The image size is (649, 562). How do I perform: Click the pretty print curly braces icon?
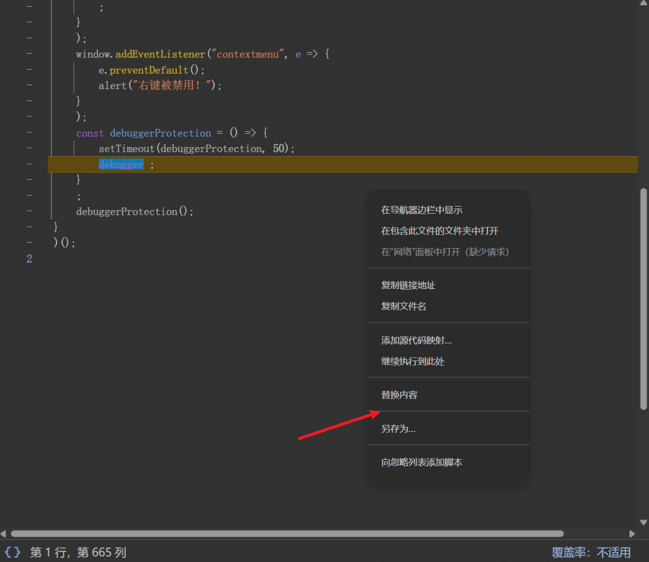(12, 553)
